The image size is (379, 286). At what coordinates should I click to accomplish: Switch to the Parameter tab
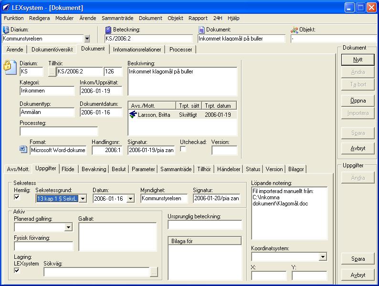point(143,169)
